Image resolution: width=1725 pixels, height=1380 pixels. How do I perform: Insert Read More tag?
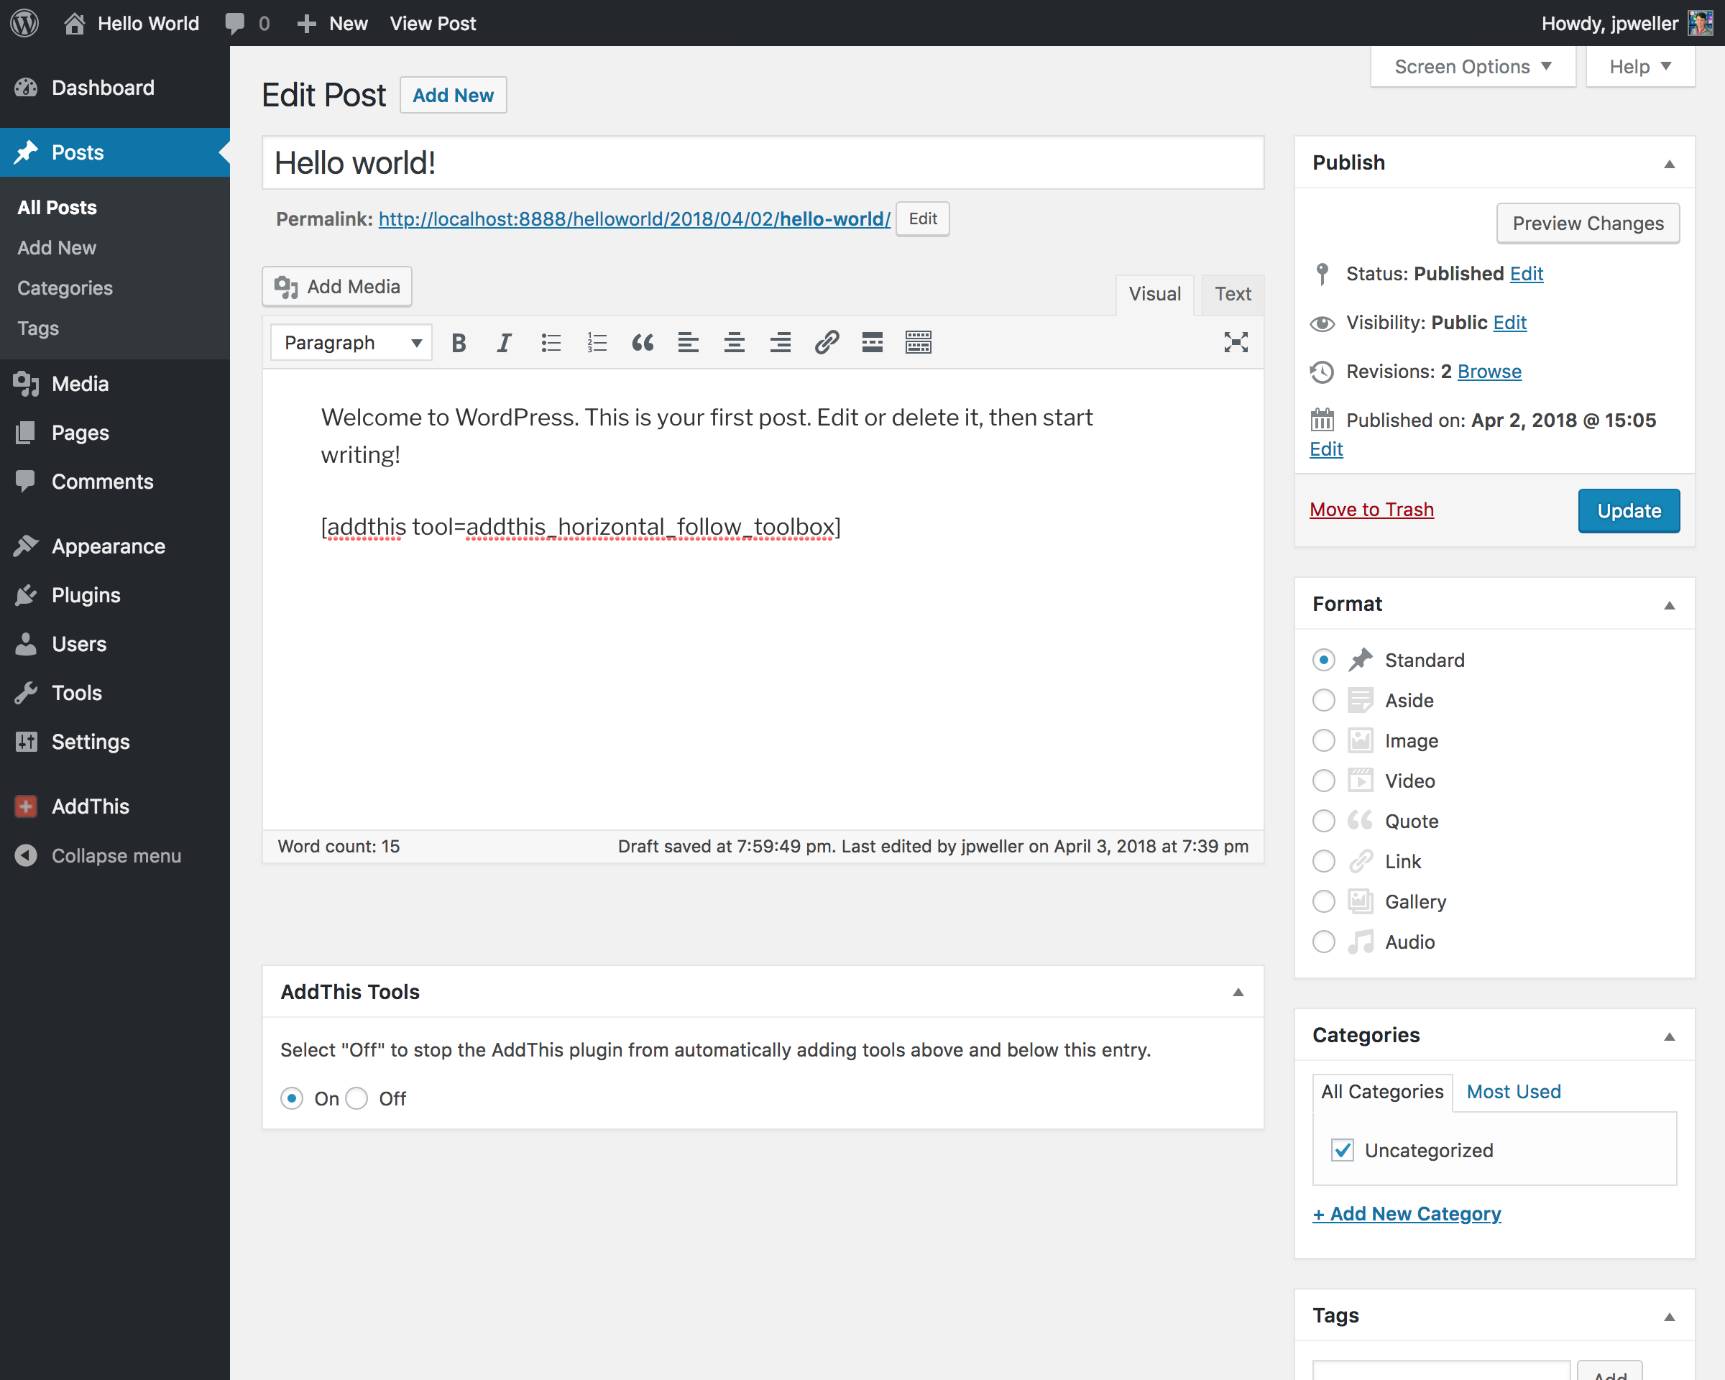tap(872, 342)
